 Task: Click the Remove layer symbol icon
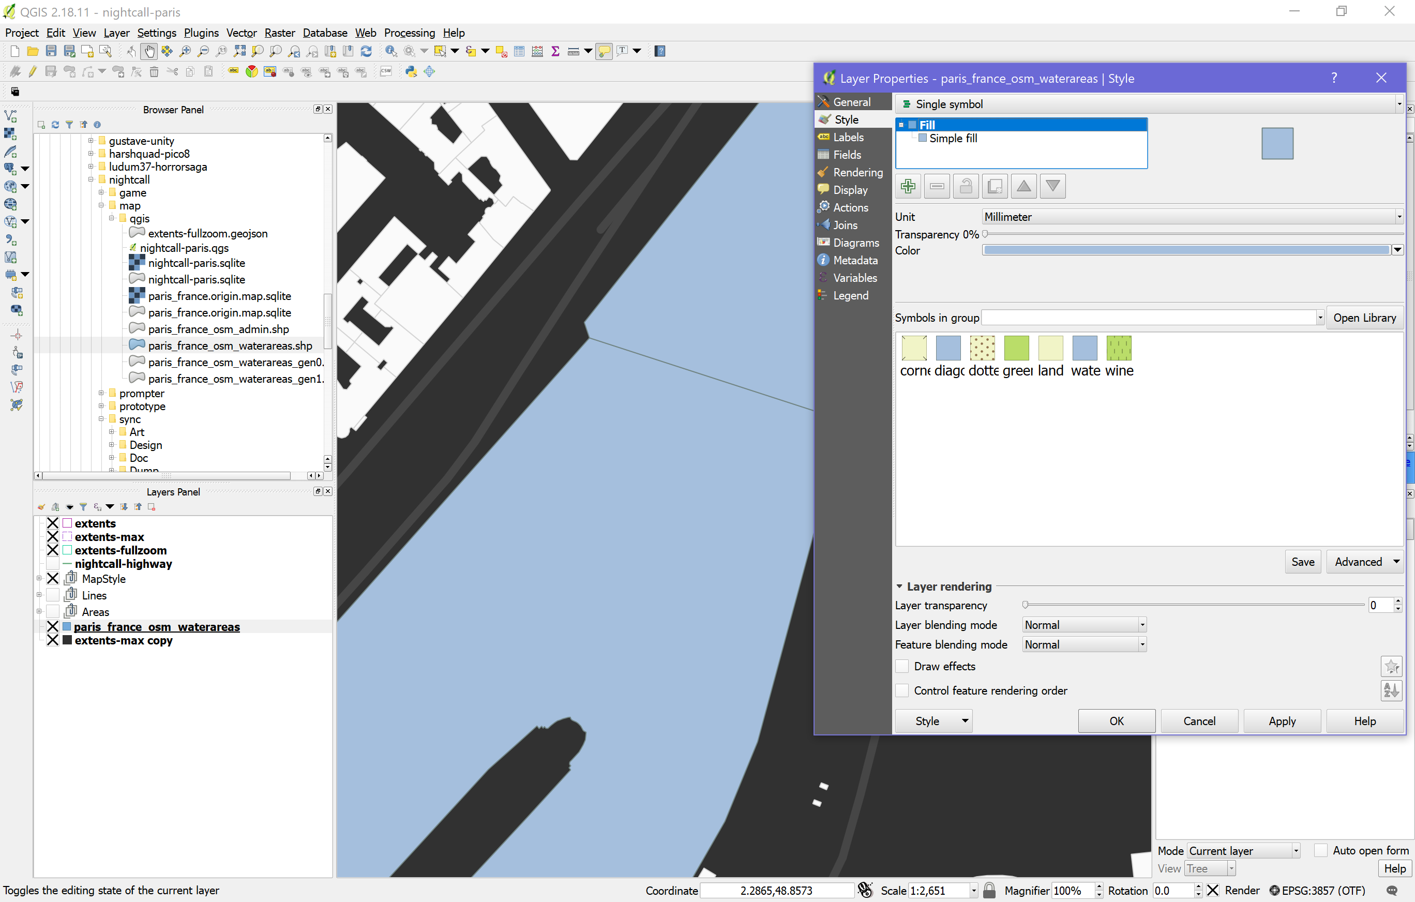coord(937,187)
